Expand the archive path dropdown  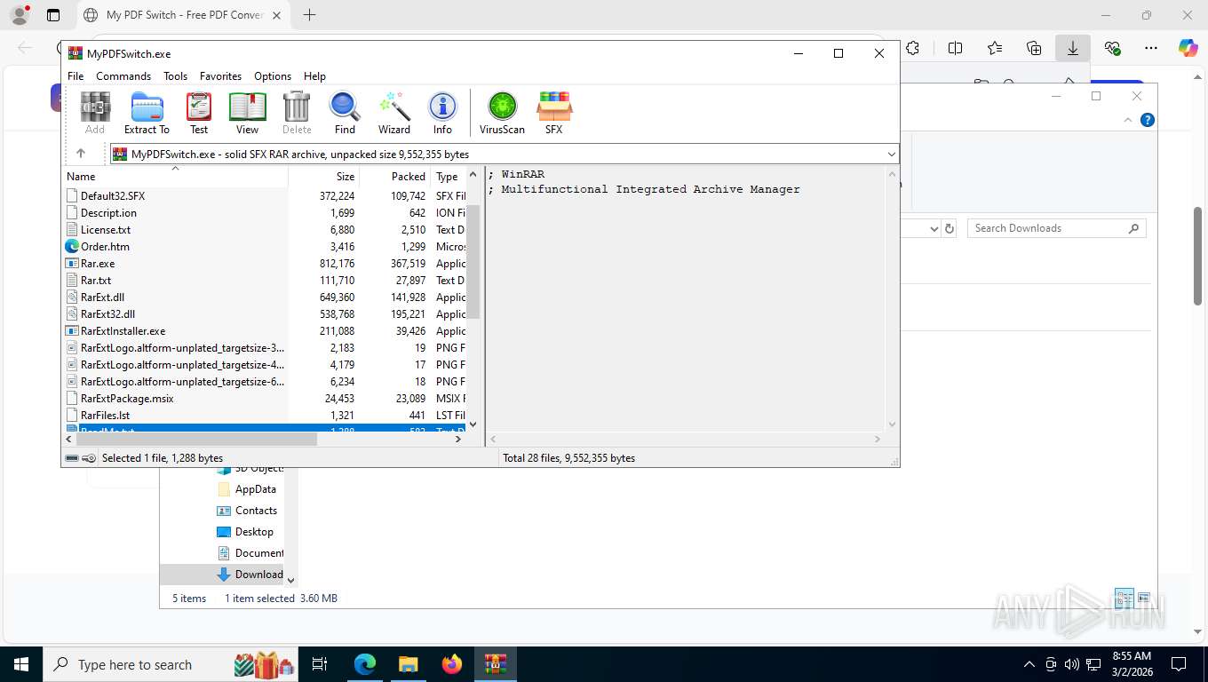point(891,154)
